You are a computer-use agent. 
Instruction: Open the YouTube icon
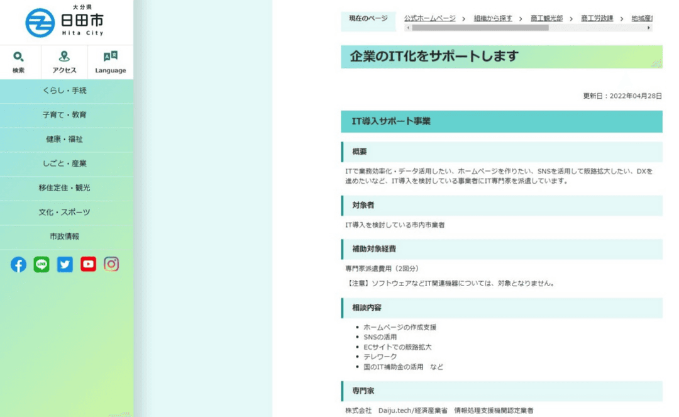click(88, 264)
